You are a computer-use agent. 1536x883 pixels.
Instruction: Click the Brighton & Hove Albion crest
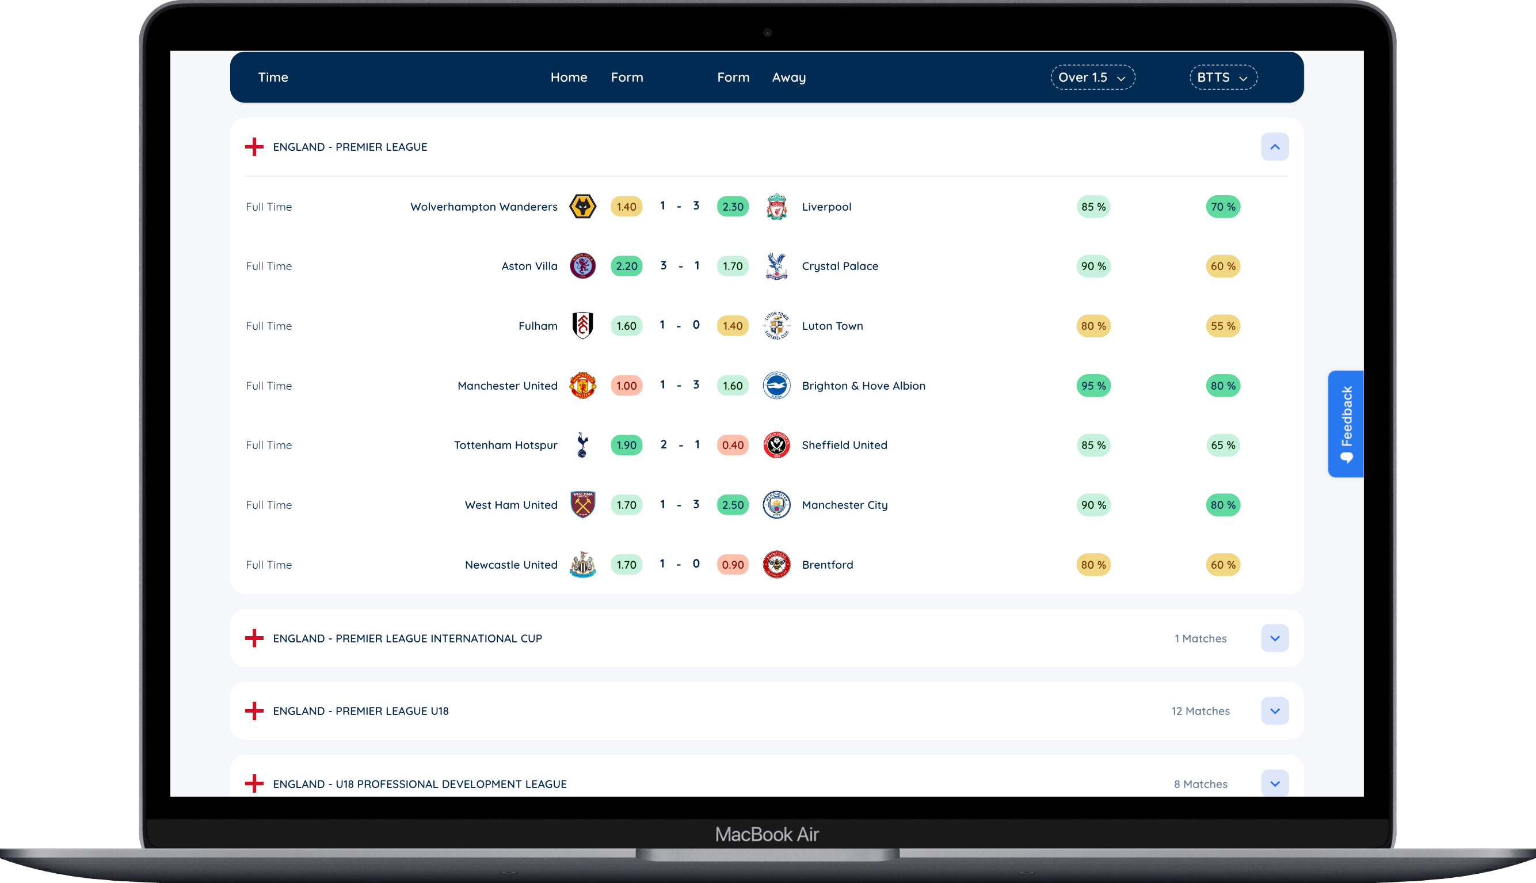[x=776, y=386]
